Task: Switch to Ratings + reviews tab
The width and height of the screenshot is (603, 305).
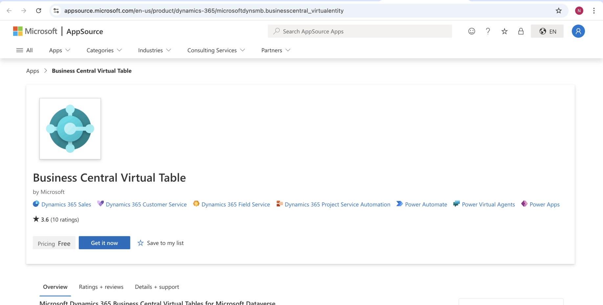Action: [101, 287]
